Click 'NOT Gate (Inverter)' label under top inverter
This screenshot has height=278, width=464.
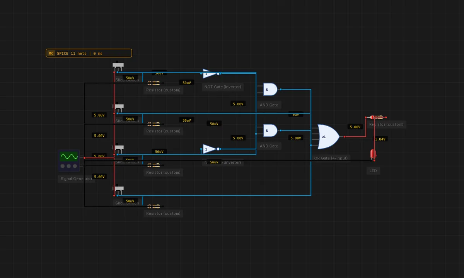point(222,87)
